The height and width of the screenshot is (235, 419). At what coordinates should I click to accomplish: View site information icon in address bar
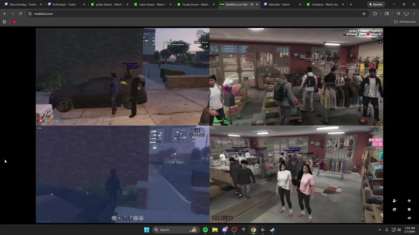point(30,14)
